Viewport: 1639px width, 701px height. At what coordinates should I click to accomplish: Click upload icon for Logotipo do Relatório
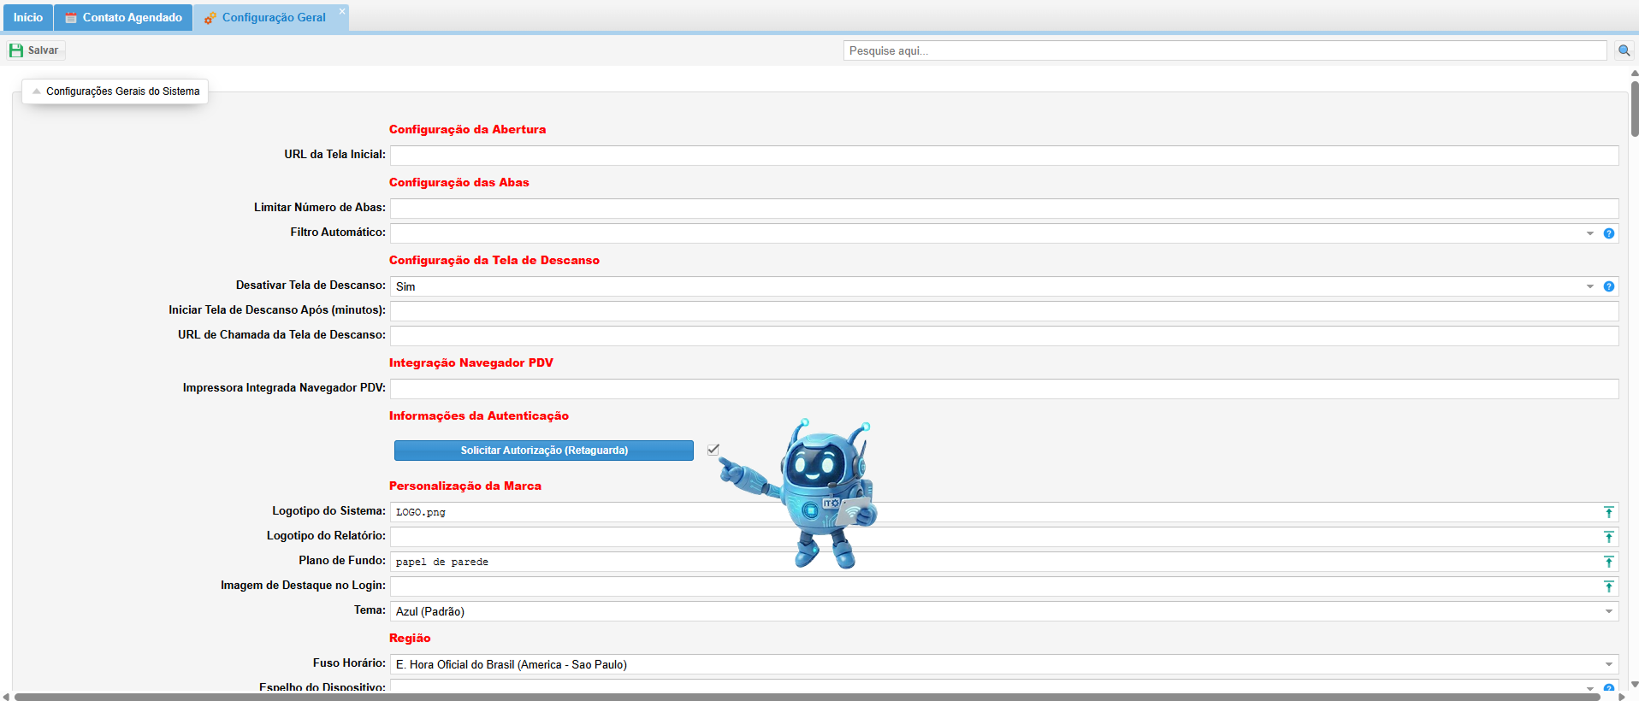(1608, 537)
